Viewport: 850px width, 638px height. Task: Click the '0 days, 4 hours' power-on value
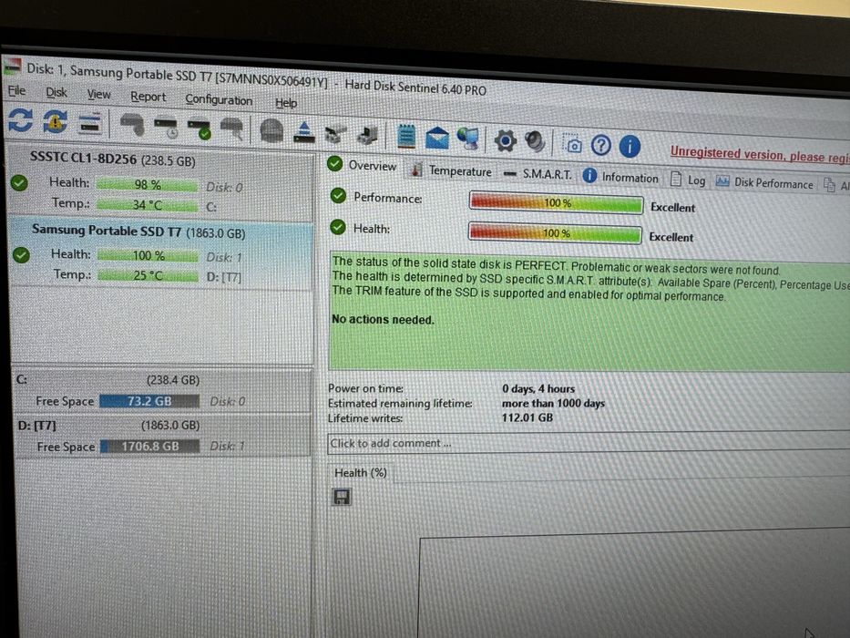click(x=538, y=388)
